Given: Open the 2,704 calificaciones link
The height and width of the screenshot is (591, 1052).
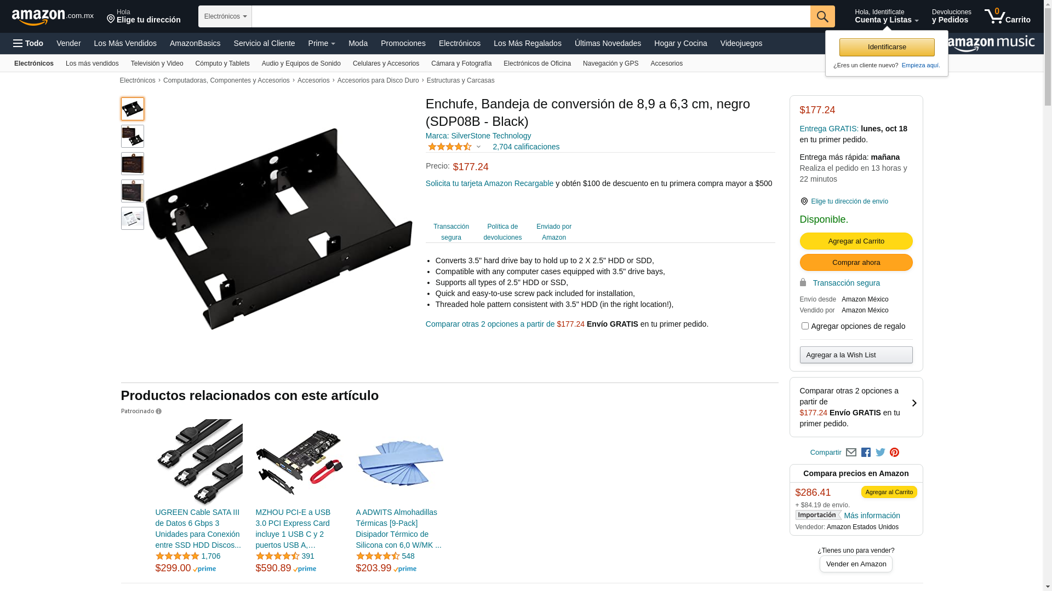Looking at the screenshot, I should point(526,147).
